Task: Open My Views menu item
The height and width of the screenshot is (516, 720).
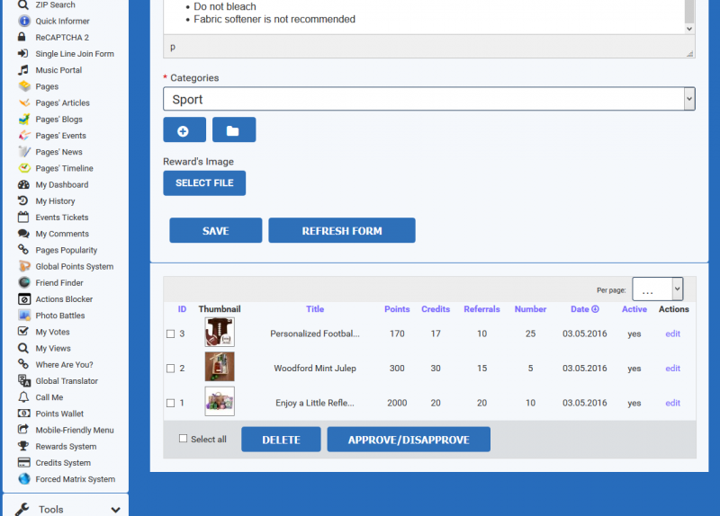Action: [53, 349]
